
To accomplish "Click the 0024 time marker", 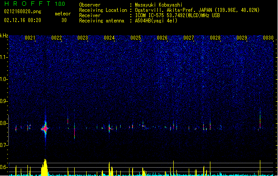I will click(x=109, y=38).
